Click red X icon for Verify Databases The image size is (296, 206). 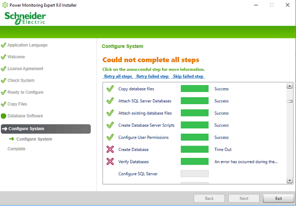[x=110, y=161]
